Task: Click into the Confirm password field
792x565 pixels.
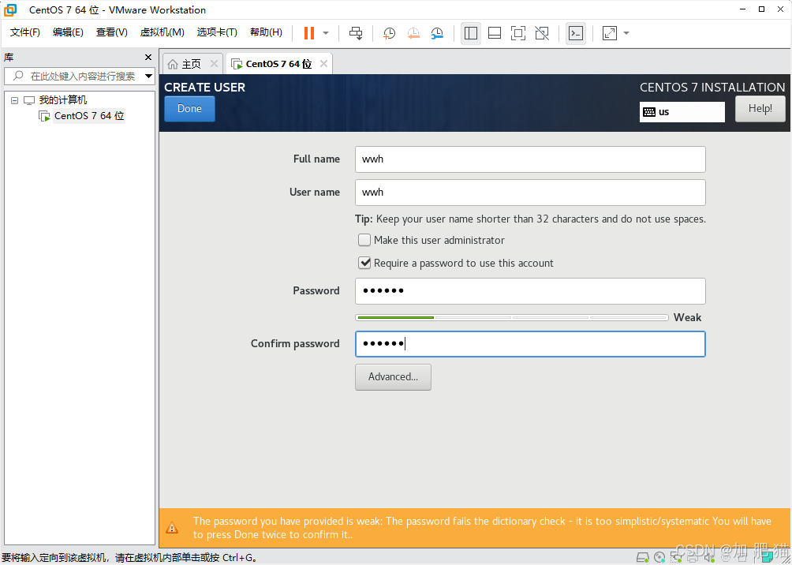Action: (530, 344)
